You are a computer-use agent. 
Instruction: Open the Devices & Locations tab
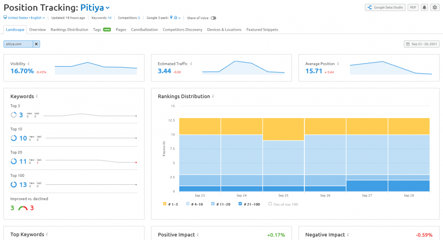tap(225, 30)
